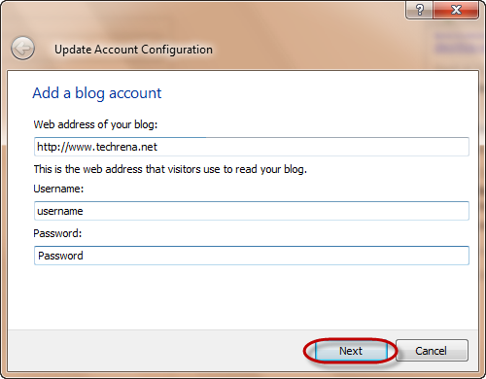Click the 'Update Account Configuration' title text

(x=133, y=50)
